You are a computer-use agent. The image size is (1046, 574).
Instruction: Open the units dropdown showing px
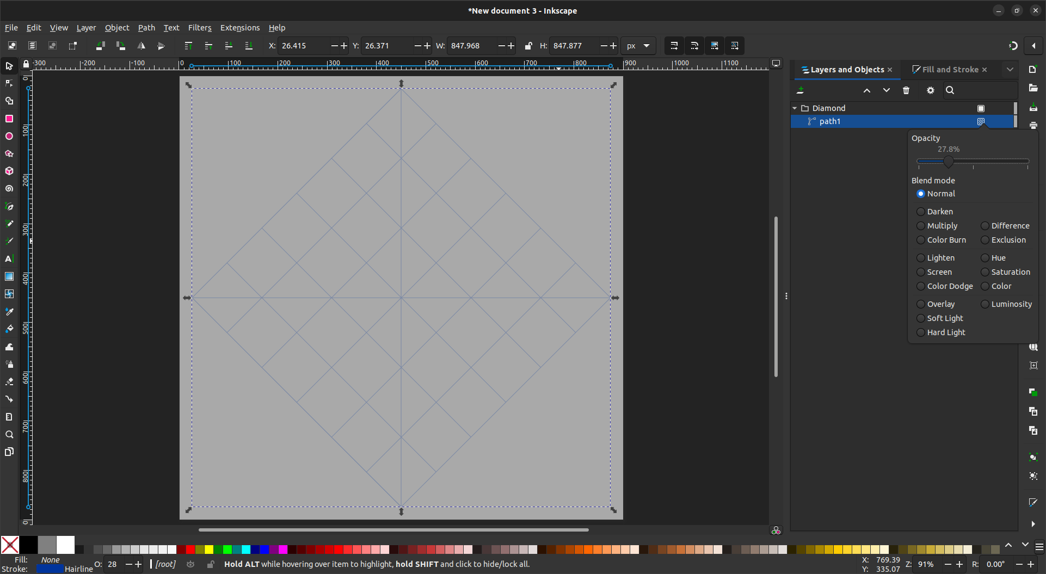(x=638, y=46)
